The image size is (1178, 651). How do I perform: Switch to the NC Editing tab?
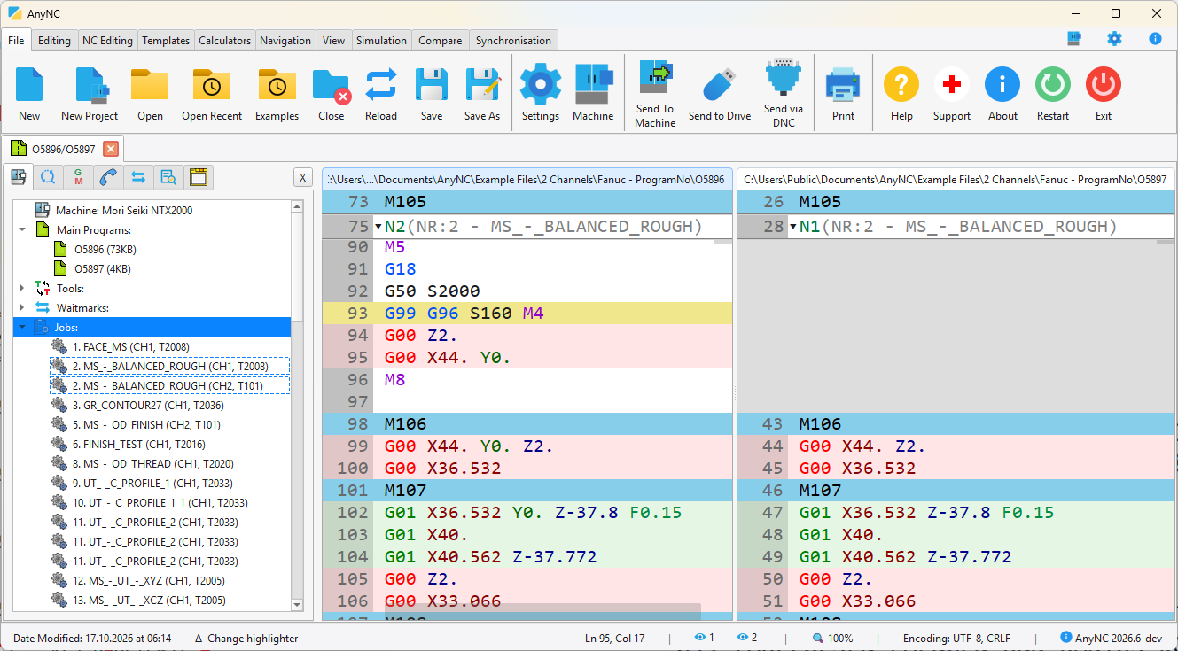[x=107, y=41]
